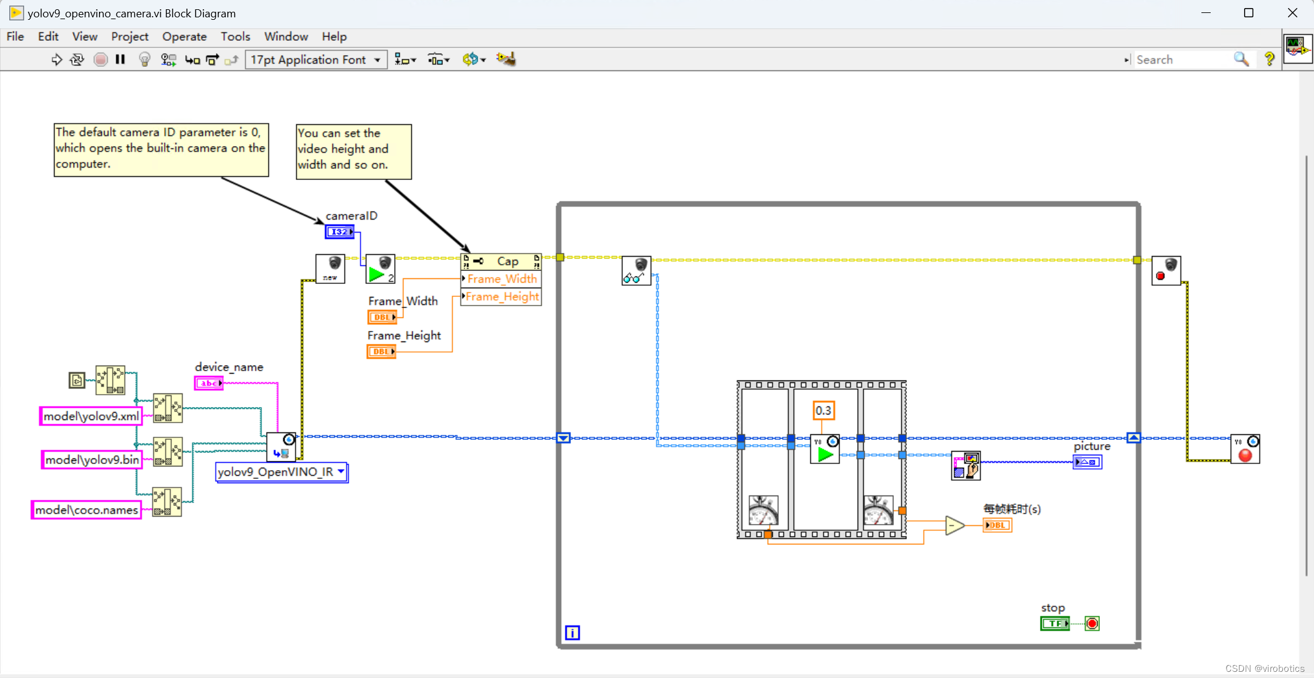Click the loop iteration 'i' terminal
1314x678 pixels.
click(x=572, y=633)
